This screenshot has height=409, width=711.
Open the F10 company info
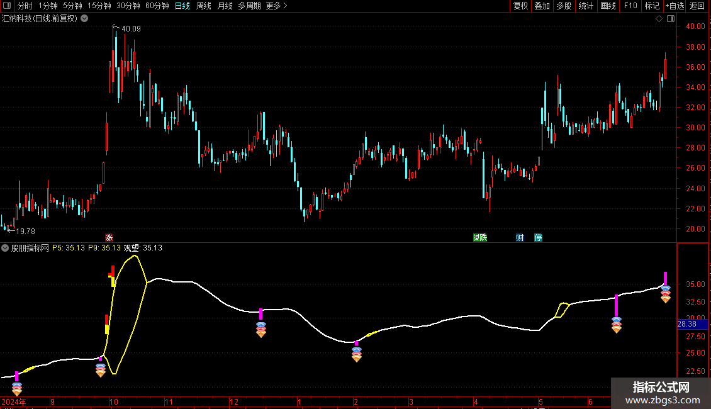(630, 6)
